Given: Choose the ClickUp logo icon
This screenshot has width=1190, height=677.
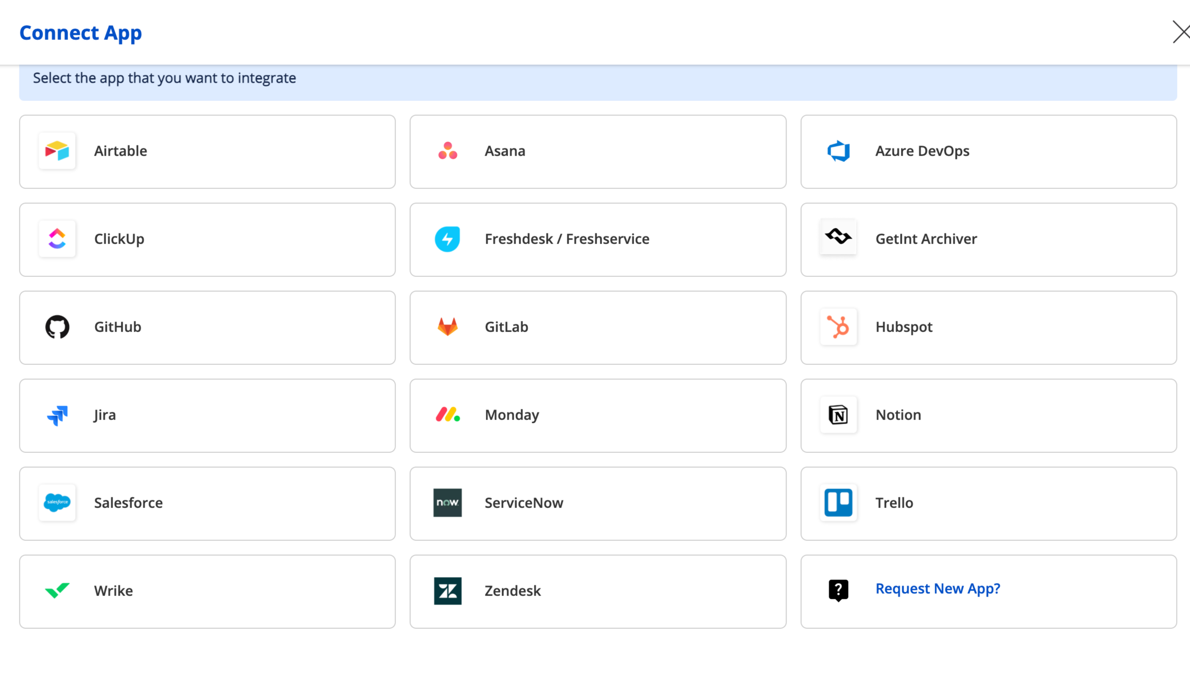Looking at the screenshot, I should (57, 238).
